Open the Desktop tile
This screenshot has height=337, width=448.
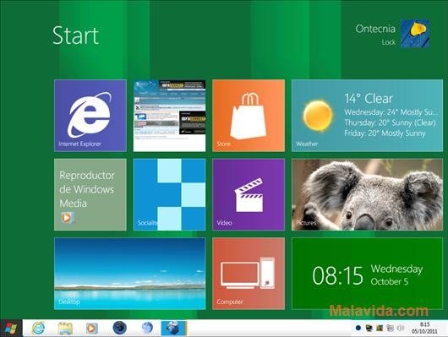pos(129,274)
